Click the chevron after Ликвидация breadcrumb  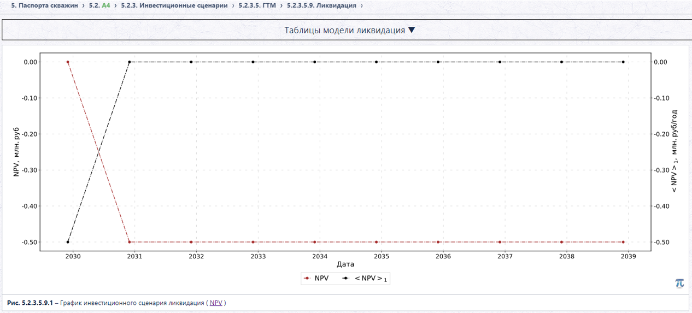coord(361,5)
